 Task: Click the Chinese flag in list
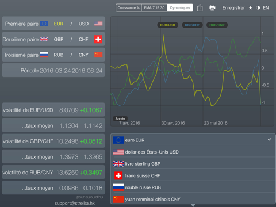click(x=118, y=199)
